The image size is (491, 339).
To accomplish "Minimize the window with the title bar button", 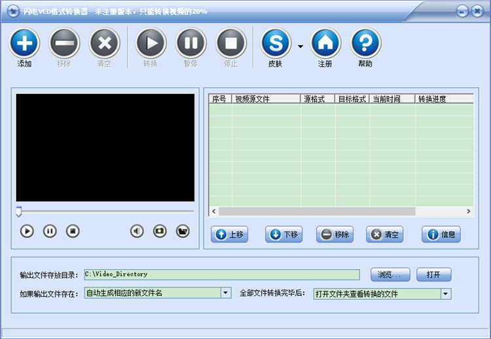I will coord(462,12).
